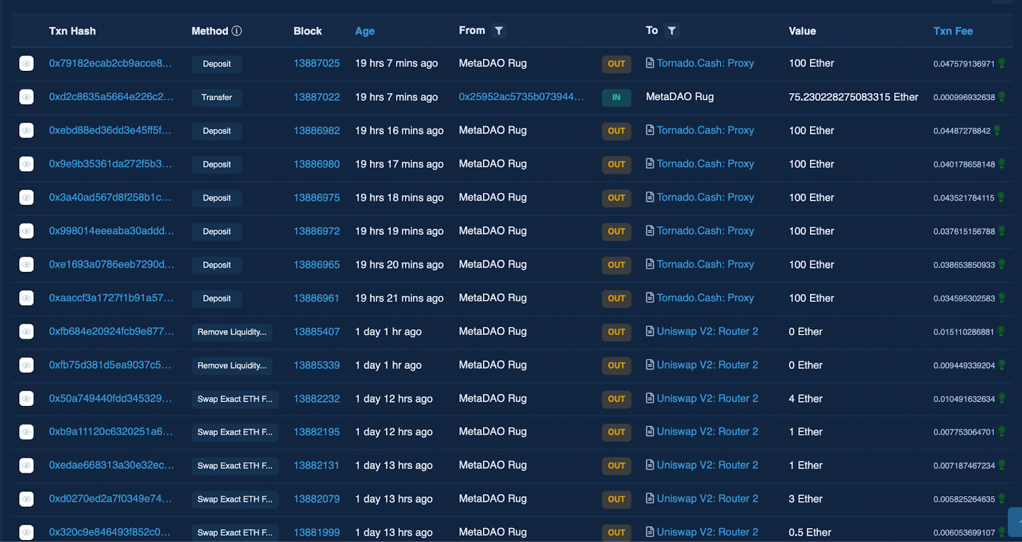Open the From column filter
The width and height of the screenshot is (1022, 542).
click(499, 31)
